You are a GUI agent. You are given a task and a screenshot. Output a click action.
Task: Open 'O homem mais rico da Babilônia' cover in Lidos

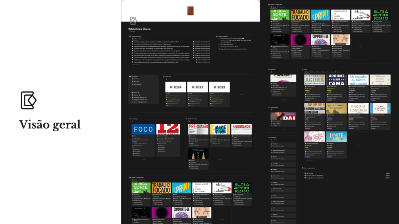pos(314,108)
